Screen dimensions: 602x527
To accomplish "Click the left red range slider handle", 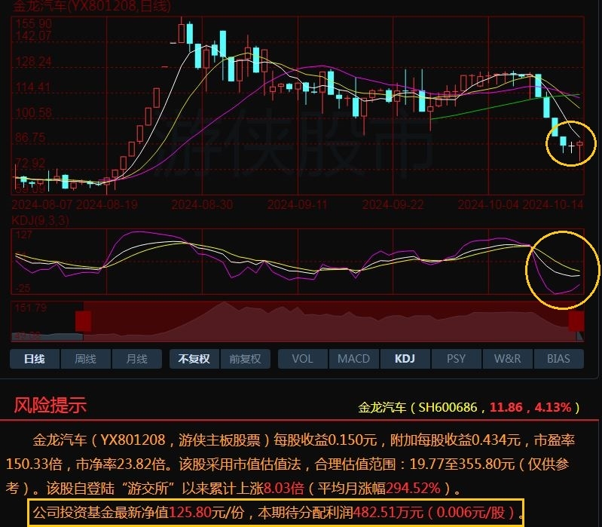I will 83,321.
